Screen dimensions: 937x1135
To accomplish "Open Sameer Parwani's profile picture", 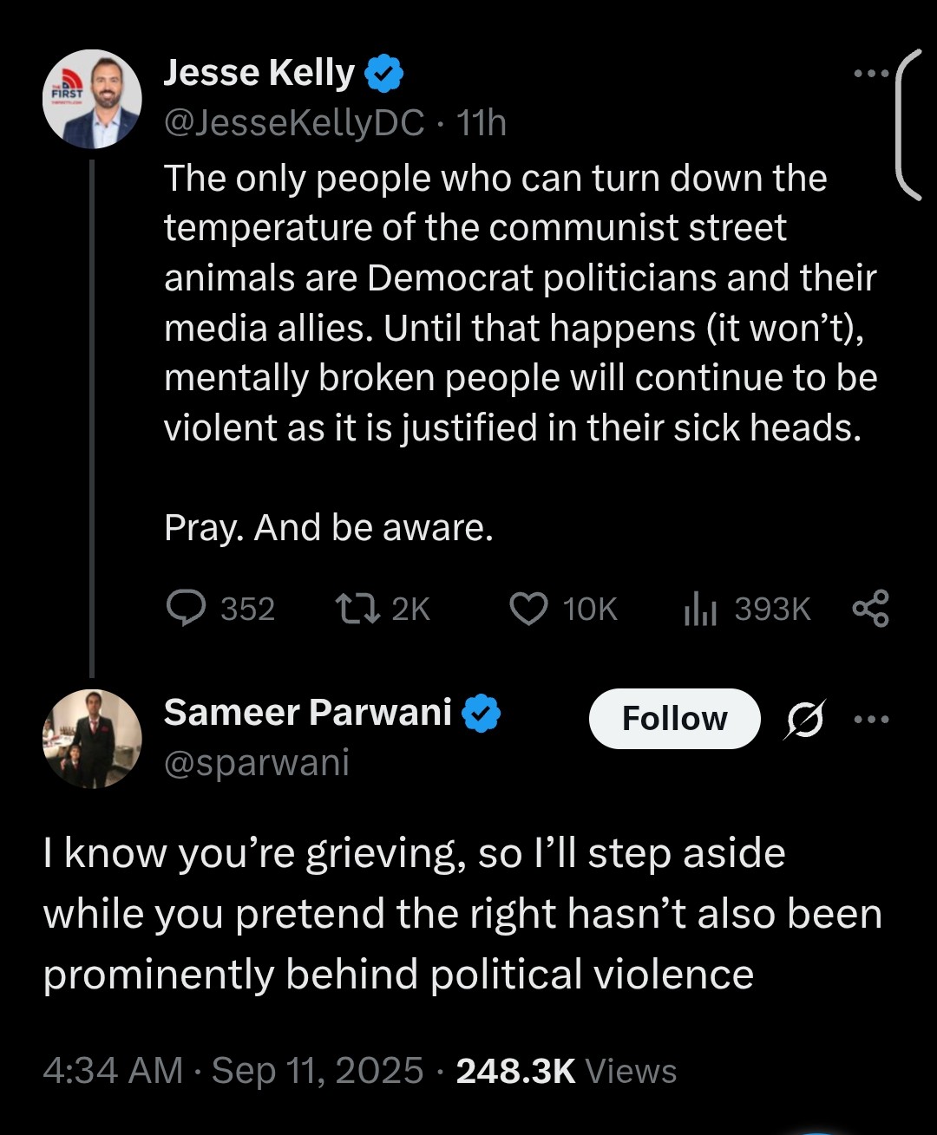I will click(x=92, y=739).
